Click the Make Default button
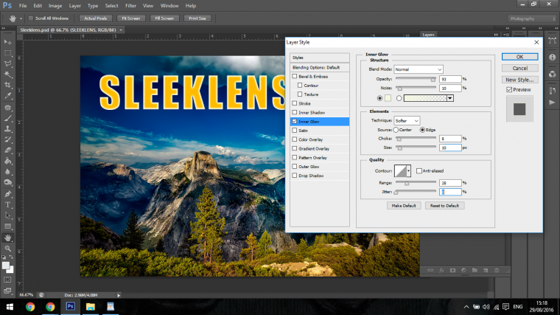Screen dimensions: 560x315 click(x=404, y=206)
